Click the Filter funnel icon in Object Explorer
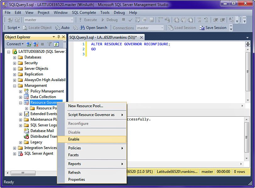The width and height of the screenshot is (255, 188). (x=49, y=44)
